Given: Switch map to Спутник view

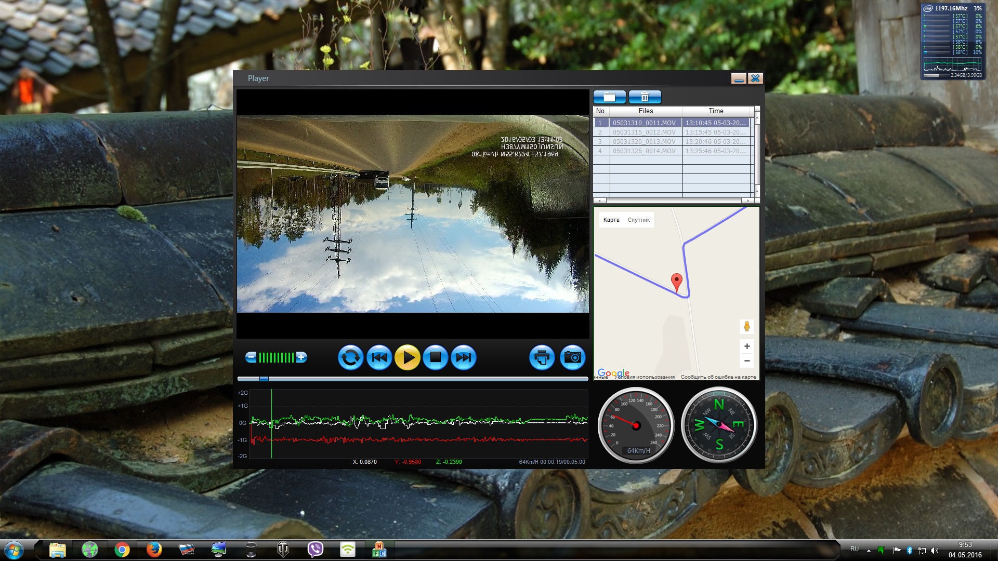Looking at the screenshot, I should click(638, 220).
